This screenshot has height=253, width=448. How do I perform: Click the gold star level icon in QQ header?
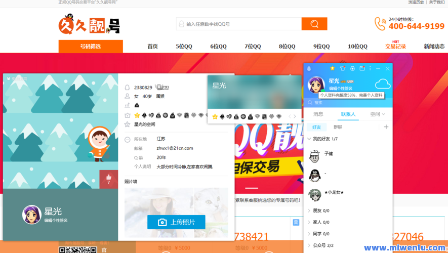coord(333,68)
